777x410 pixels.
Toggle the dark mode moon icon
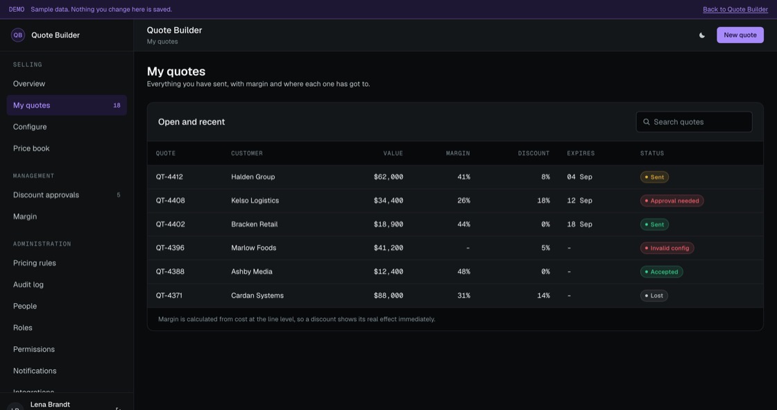(701, 35)
